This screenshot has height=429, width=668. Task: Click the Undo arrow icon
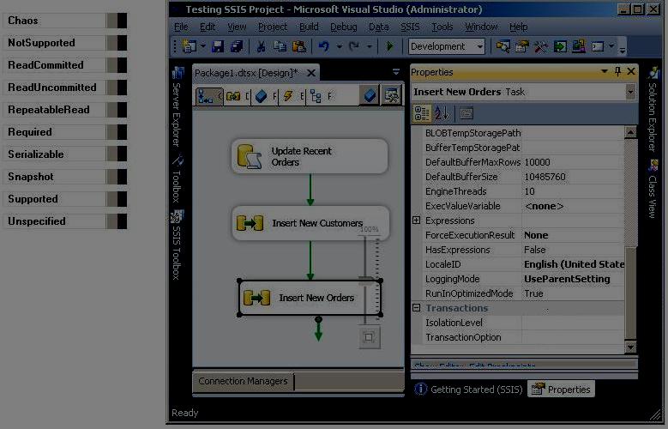pos(324,46)
